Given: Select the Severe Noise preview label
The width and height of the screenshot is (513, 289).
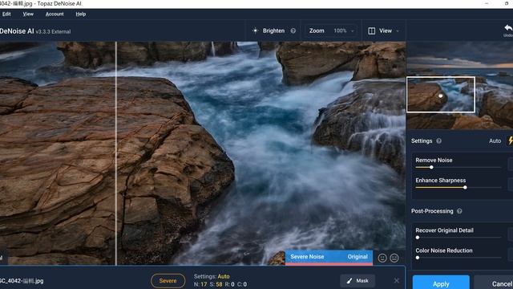Looking at the screenshot, I should tap(307, 257).
